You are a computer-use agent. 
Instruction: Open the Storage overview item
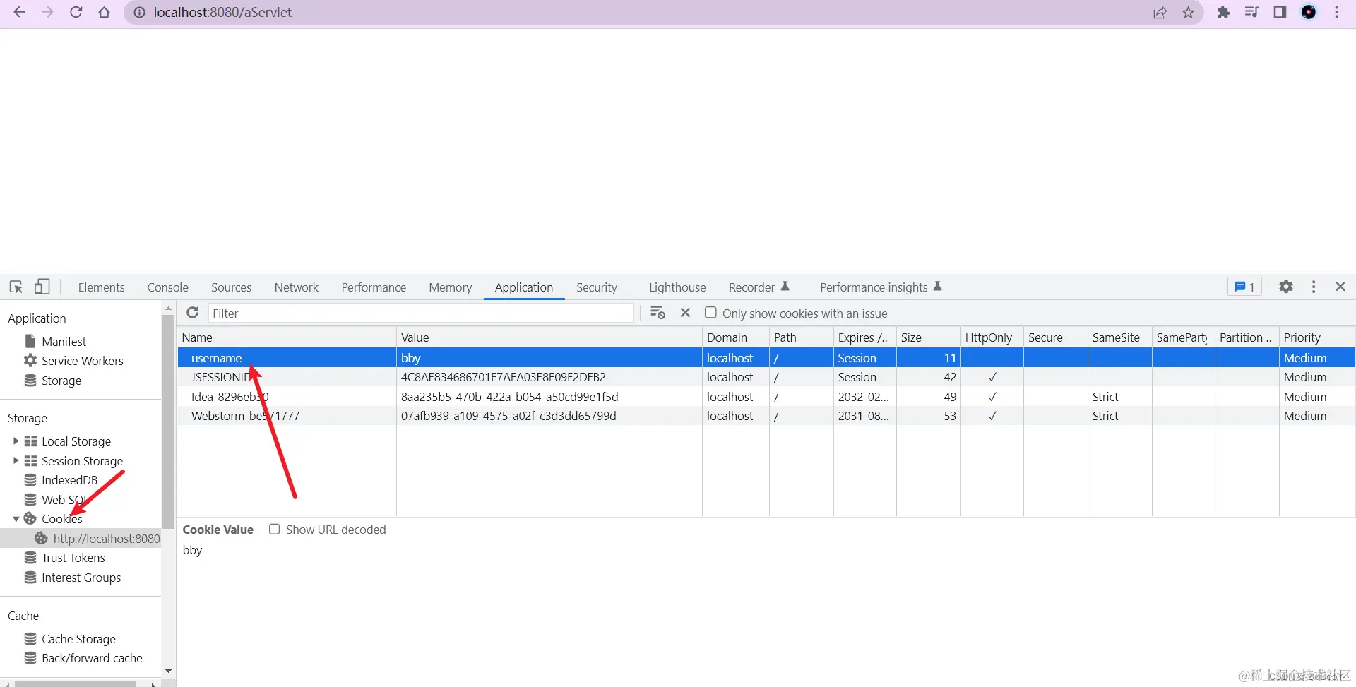pos(61,381)
